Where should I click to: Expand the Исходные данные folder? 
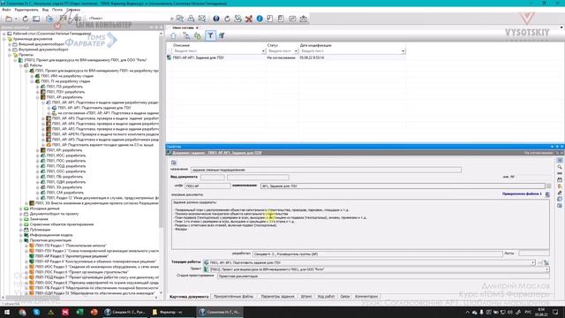(x=21, y=208)
